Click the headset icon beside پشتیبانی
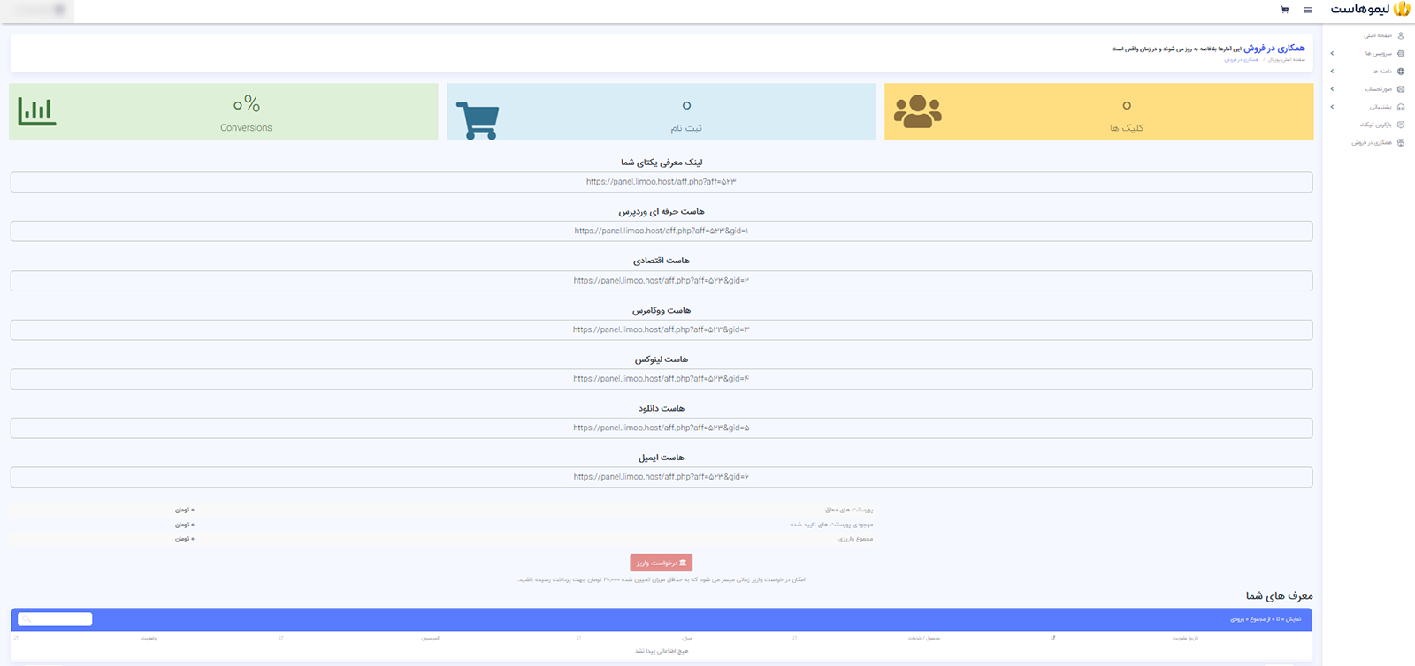1415x666 pixels. coord(1400,107)
